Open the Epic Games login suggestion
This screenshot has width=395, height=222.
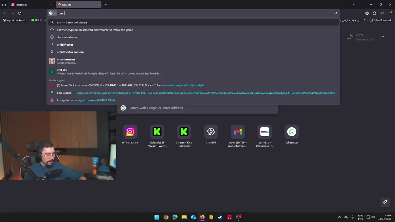pyautogui.click(x=193, y=93)
